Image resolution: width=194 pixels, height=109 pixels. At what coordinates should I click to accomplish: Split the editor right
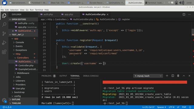(x=184, y=15)
